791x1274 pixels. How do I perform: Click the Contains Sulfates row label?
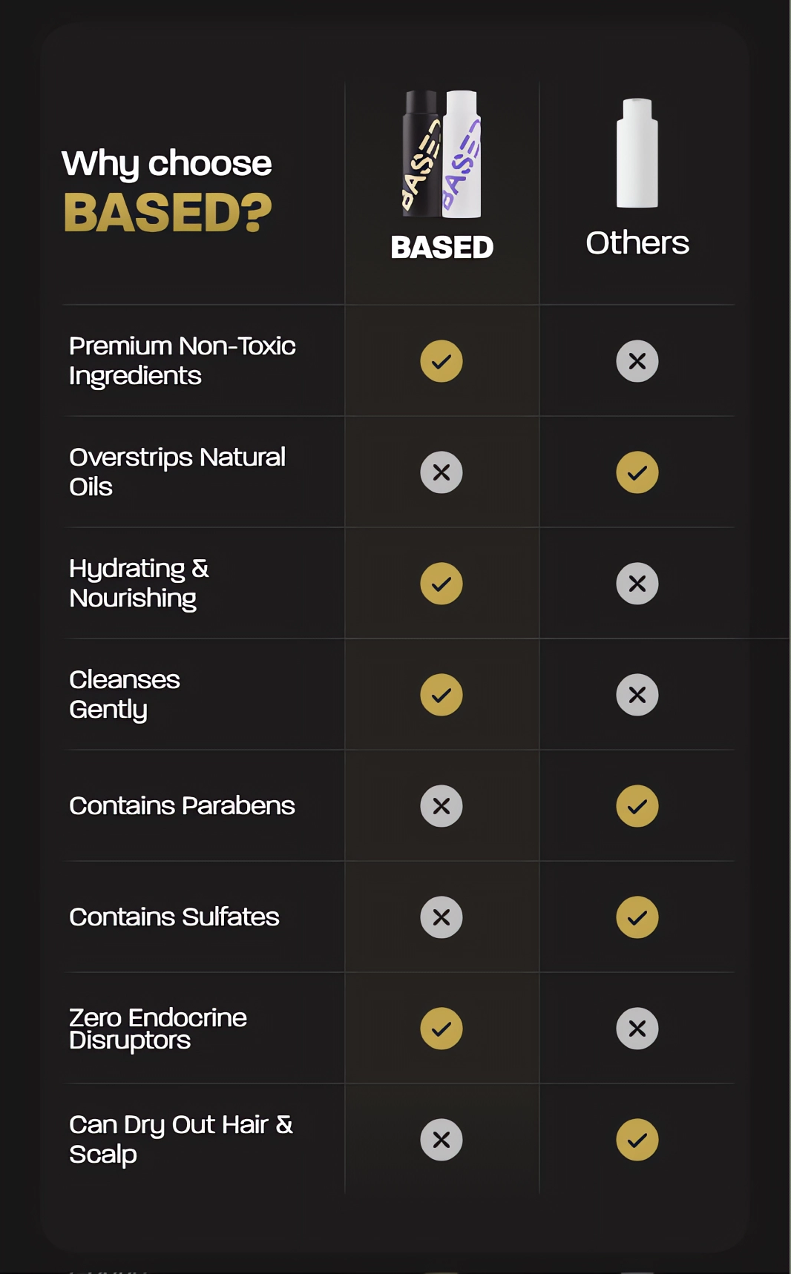tap(174, 917)
